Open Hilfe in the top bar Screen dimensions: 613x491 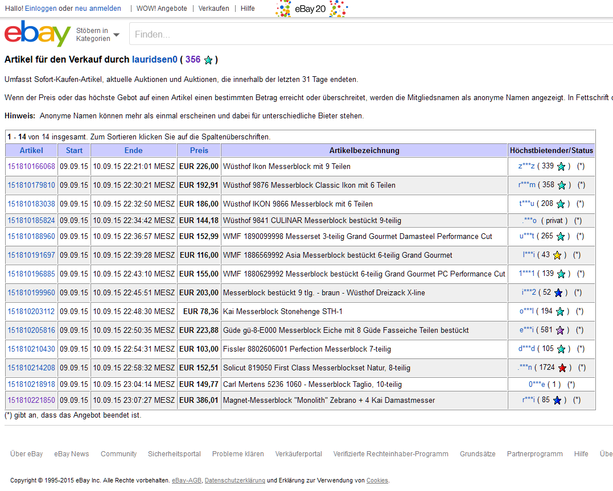coord(248,8)
